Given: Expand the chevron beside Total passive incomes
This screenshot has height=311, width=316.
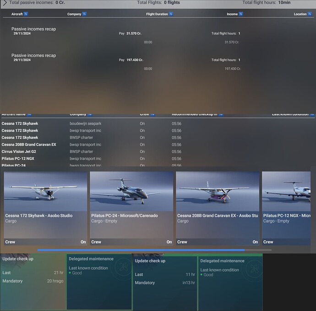Looking at the screenshot, I should pos(5,3).
